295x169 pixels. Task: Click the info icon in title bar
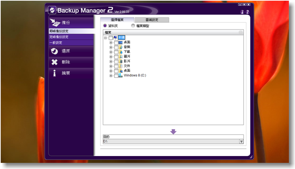pyautogui.click(x=242, y=12)
